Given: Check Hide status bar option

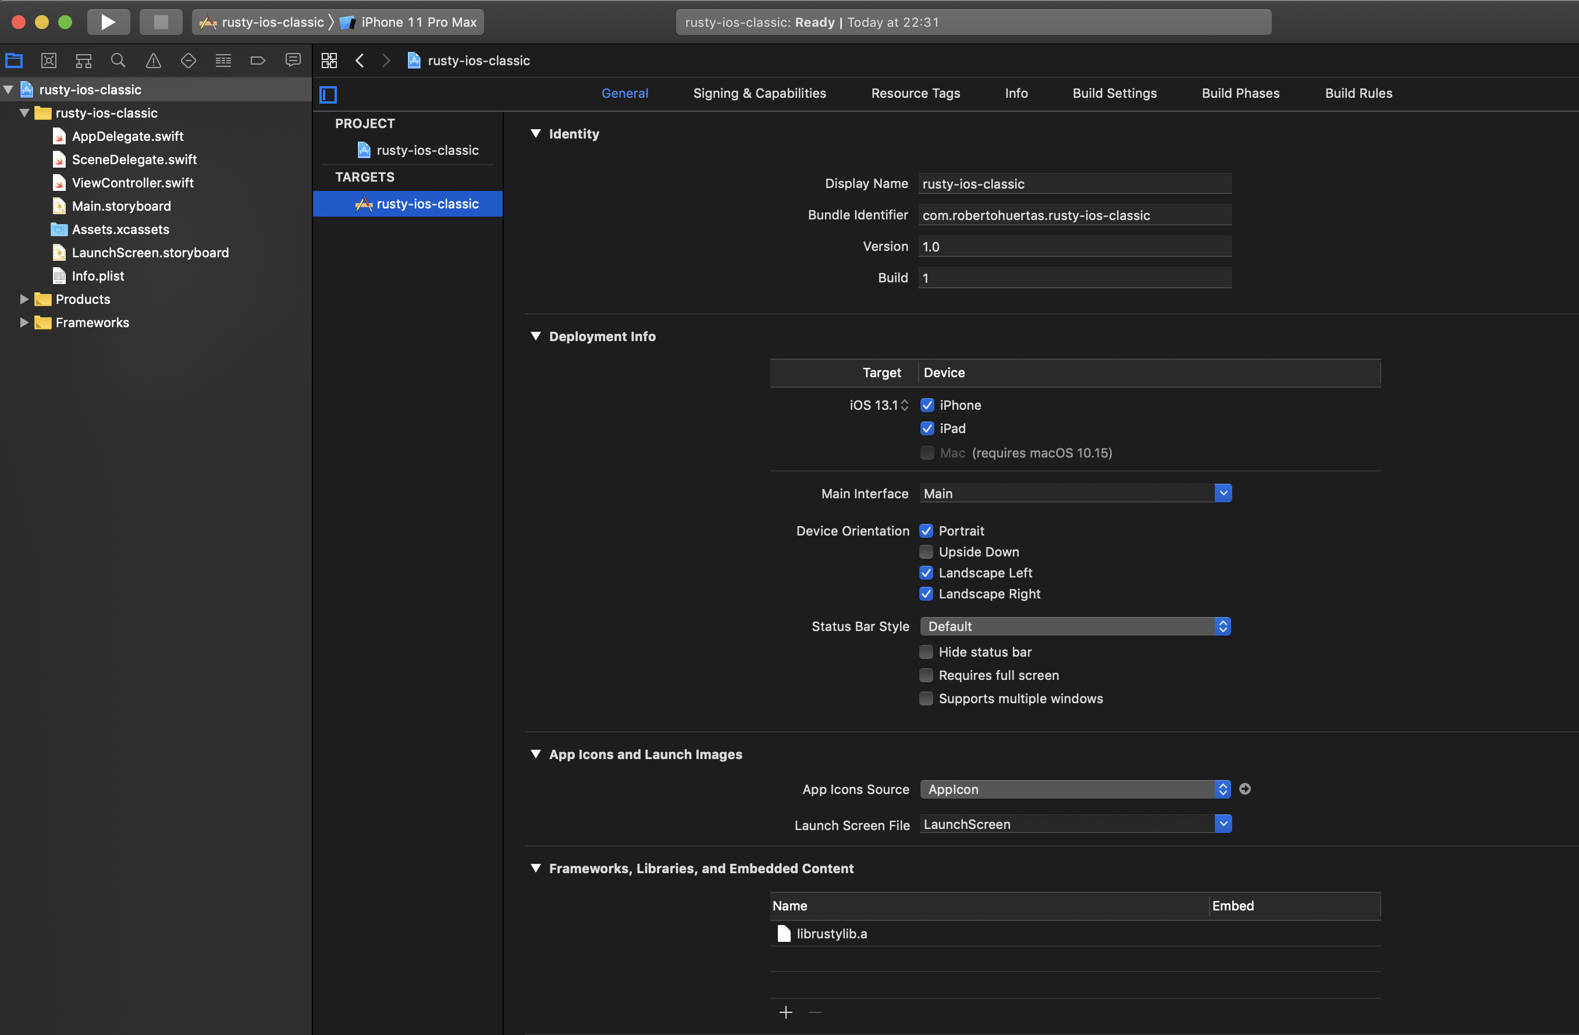Looking at the screenshot, I should pos(926,652).
